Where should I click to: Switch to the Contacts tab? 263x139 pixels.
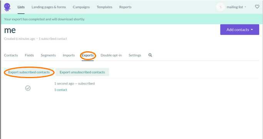coord(11,55)
